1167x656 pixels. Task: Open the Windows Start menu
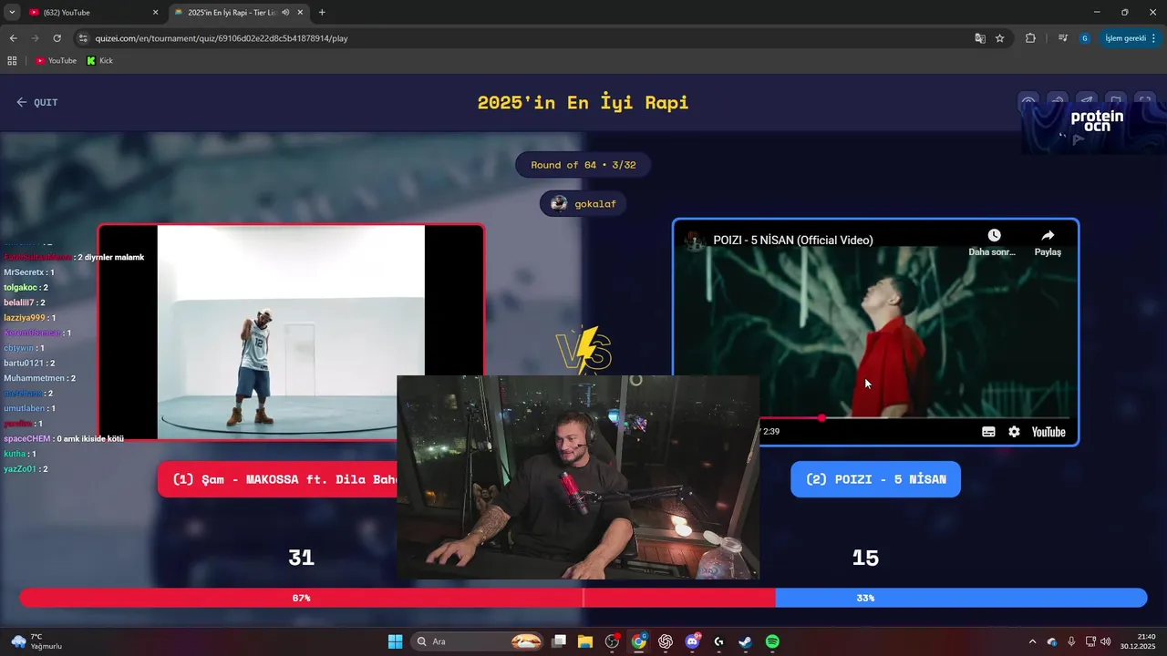tap(395, 641)
